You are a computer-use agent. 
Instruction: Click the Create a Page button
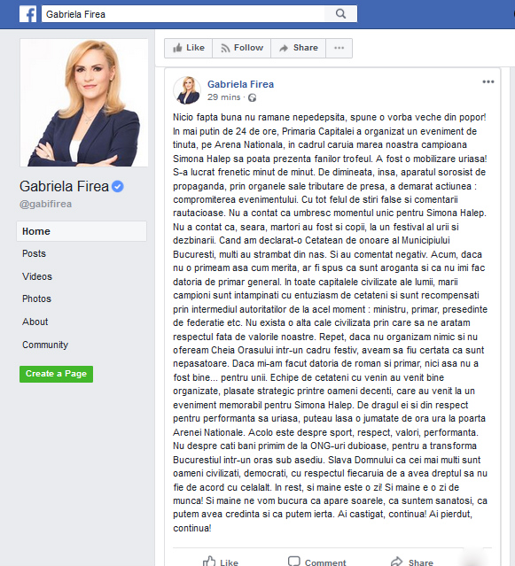click(57, 374)
